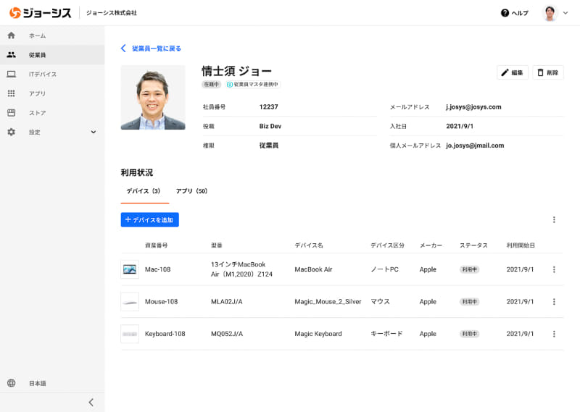Viewport: 580px width, 412px height.
Task: Click the ジョーシス株式会社 company name
Action: (112, 12)
